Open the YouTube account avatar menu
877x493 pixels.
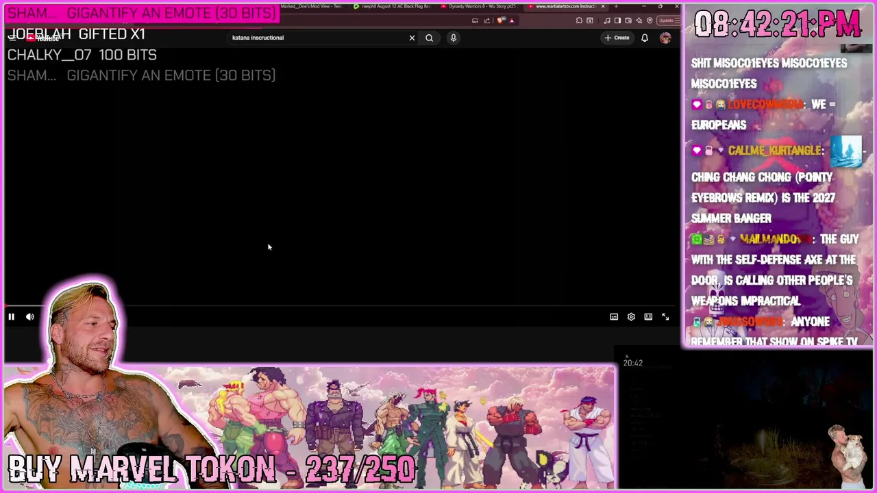[665, 38]
